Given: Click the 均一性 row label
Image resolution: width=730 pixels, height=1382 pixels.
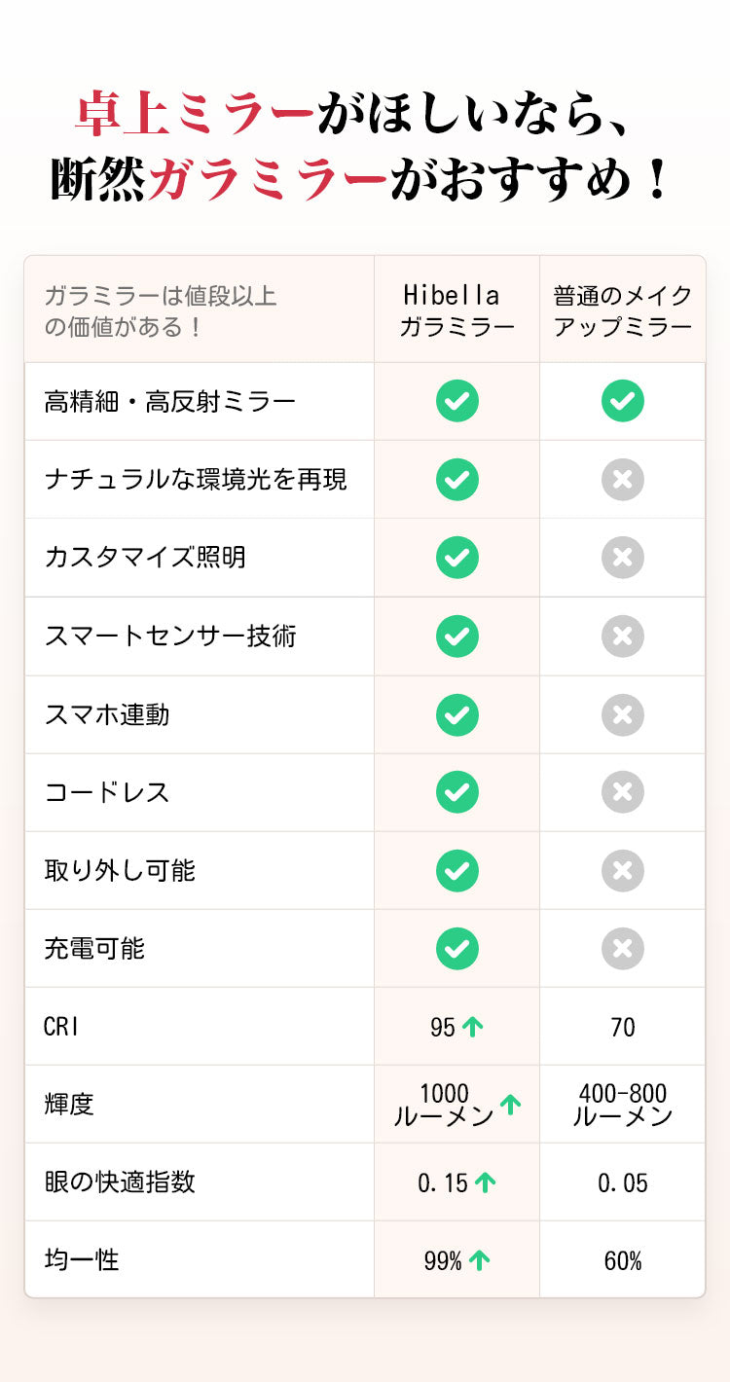Looking at the screenshot, I should (x=82, y=1260).
